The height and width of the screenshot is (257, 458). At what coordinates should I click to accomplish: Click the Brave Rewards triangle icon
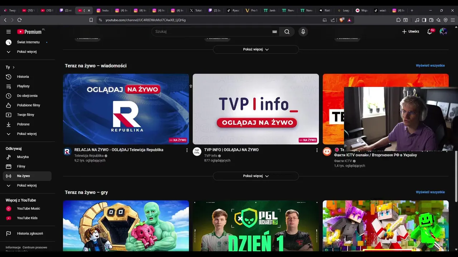coord(349,20)
